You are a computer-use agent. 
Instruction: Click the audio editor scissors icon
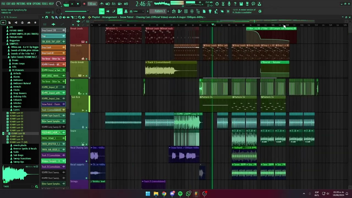[223, 4]
